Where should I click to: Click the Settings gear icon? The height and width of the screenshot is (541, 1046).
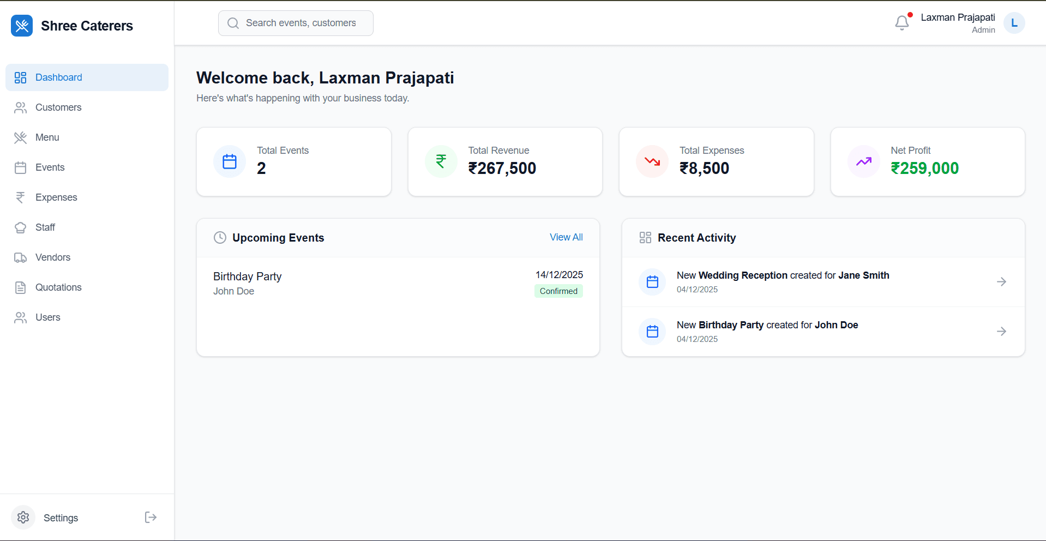[23, 517]
